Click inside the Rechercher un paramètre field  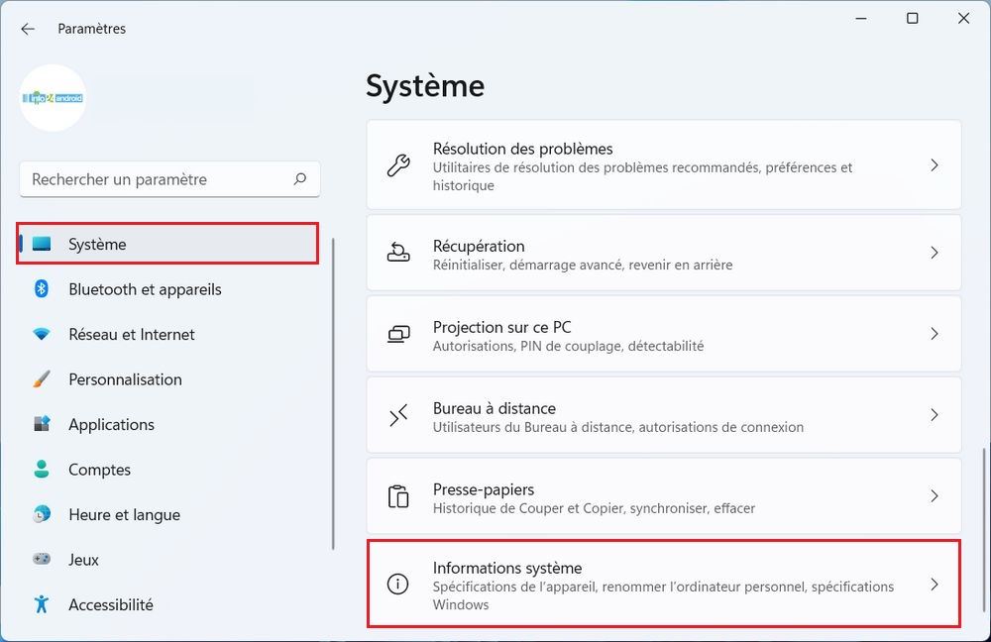point(149,179)
